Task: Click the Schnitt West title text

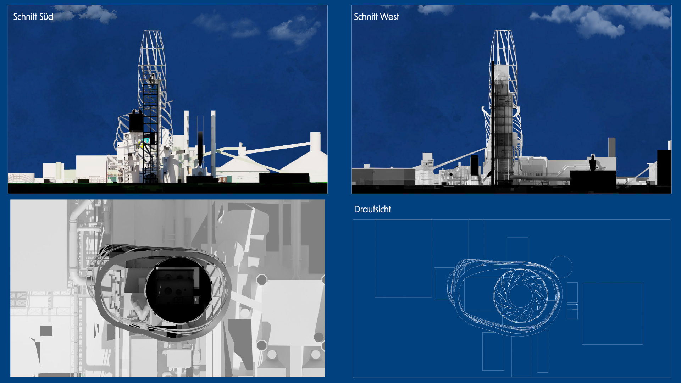Action: (x=376, y=17)
